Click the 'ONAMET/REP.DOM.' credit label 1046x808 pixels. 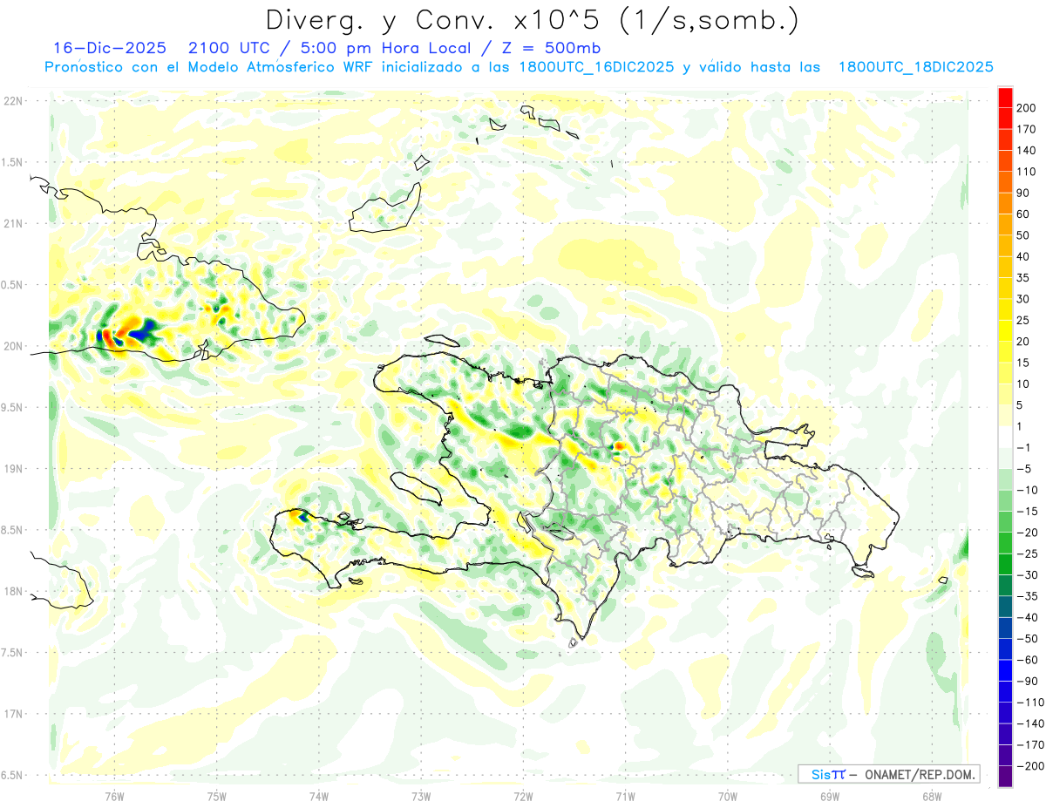(918, 774)
